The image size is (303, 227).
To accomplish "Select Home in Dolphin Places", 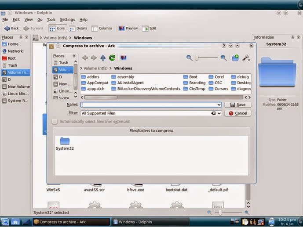I will pyautogui.click(x=11, y=44).
